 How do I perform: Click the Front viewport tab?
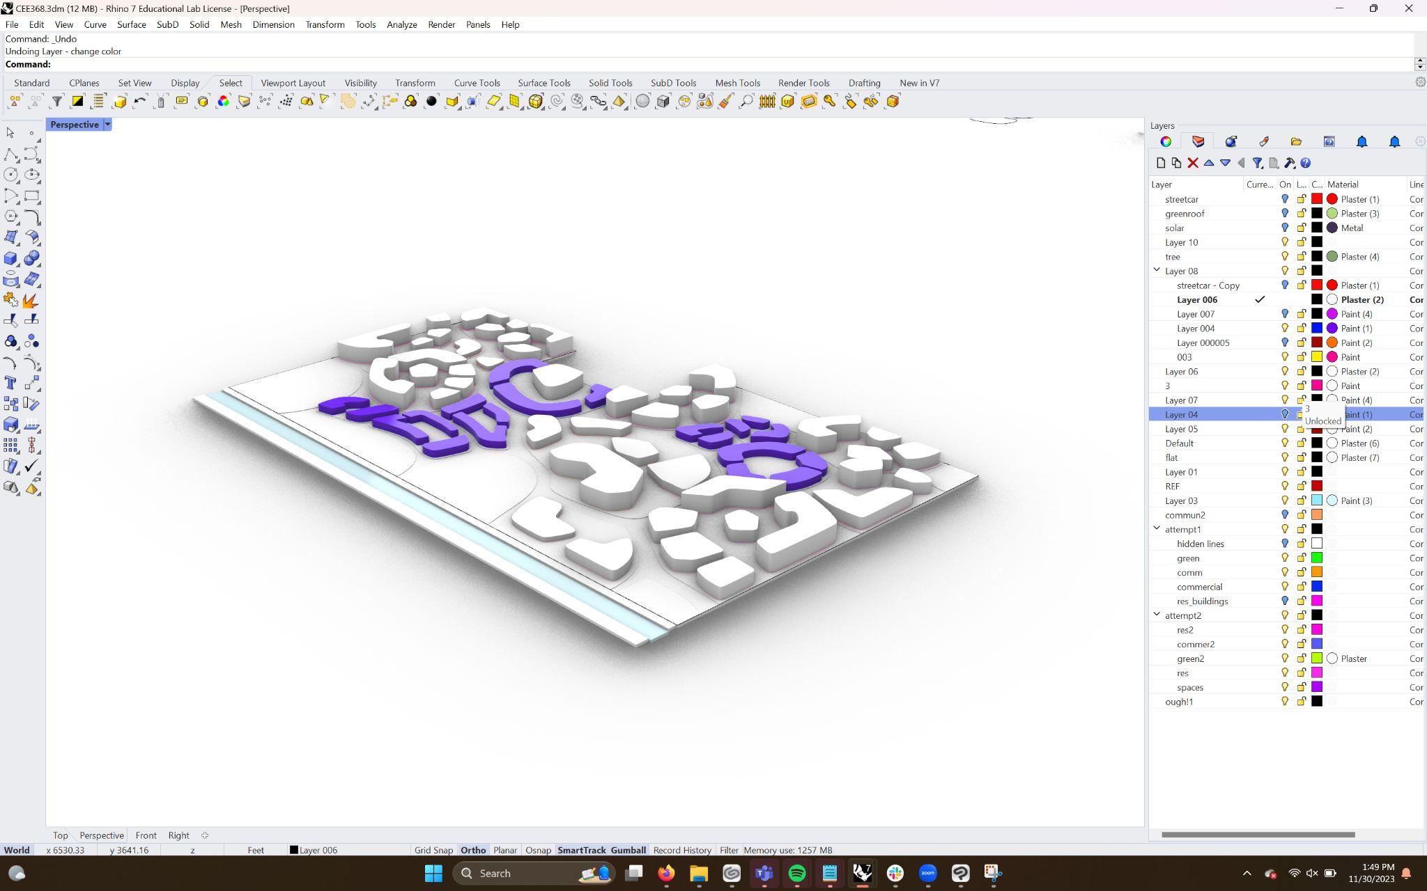[x=146, y=835]
